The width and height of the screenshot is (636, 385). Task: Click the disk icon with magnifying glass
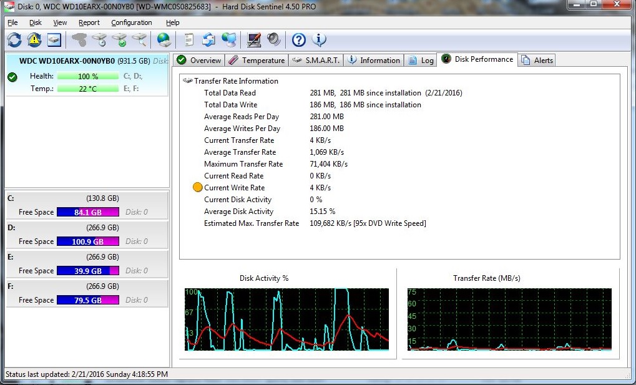pyautogui.click(x=139, y=40)
